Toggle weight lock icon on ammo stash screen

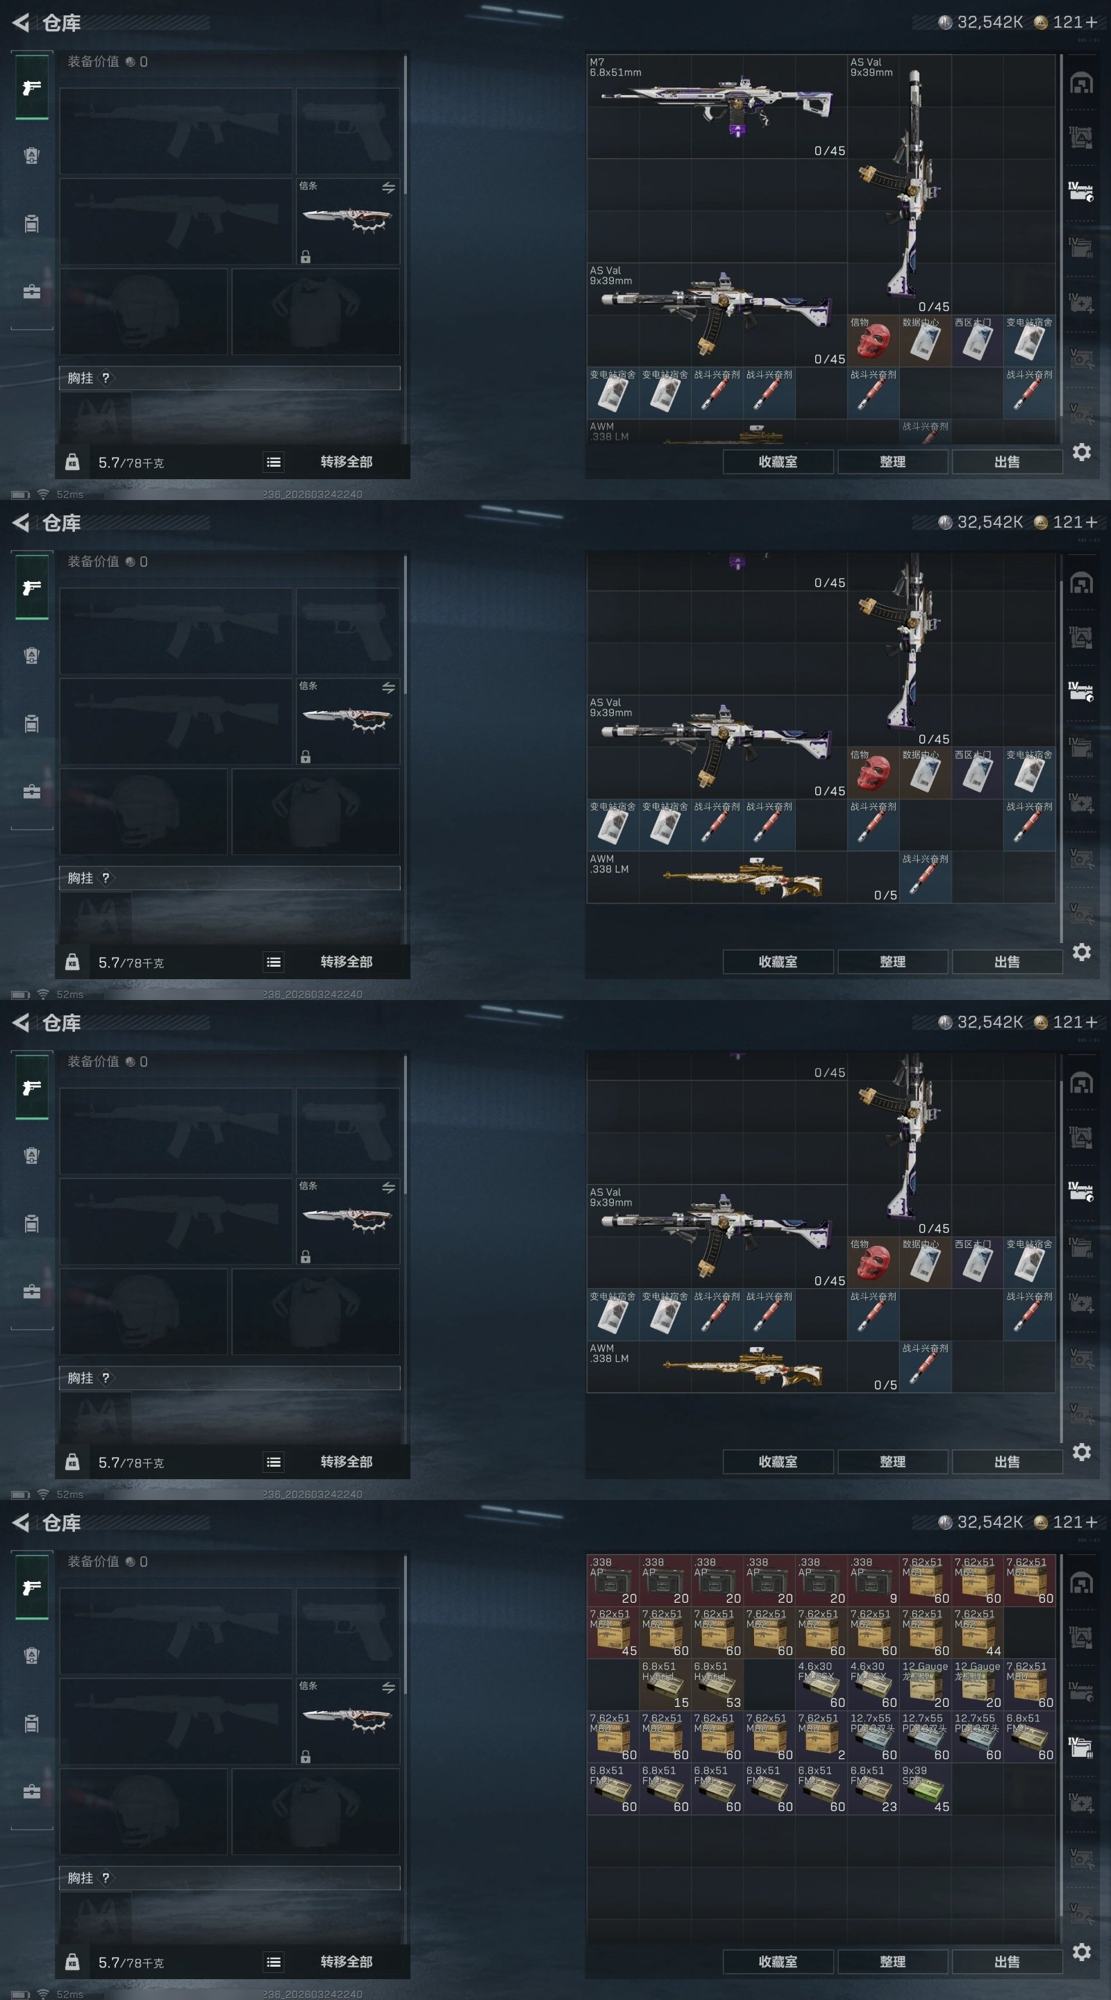tap(72, 1962)
